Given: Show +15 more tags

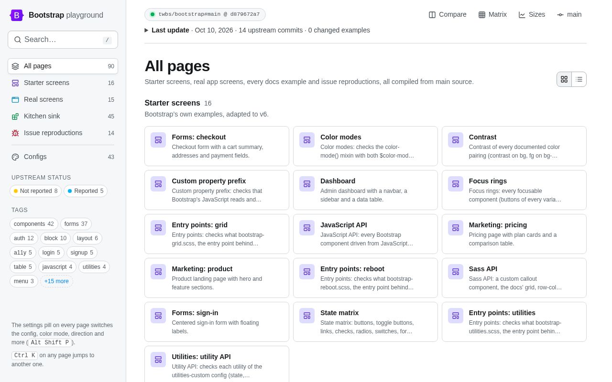Looking at the screenshot, I should point(56,281).
